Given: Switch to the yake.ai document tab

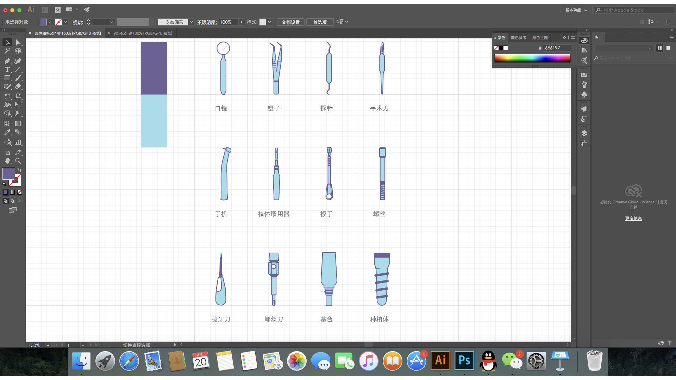Looking at the screenshot, I should 143,33.
